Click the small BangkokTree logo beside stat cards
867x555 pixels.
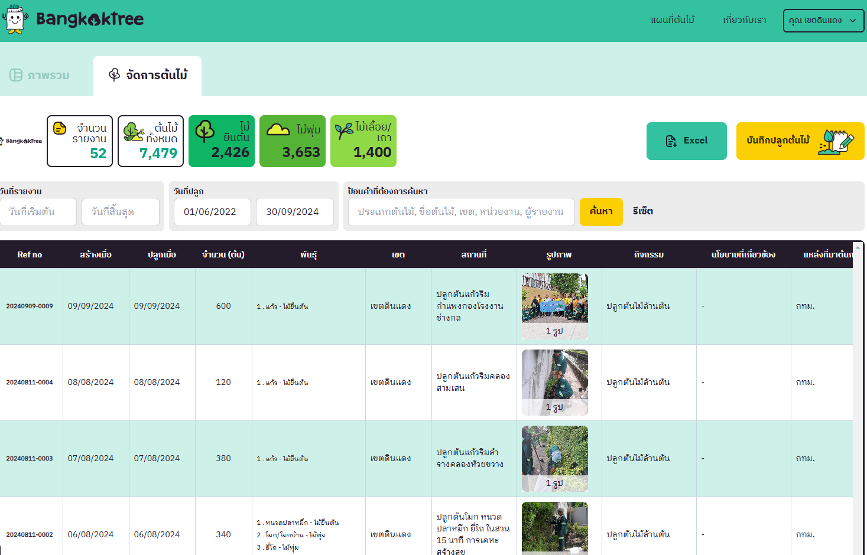tap(21, 141)
